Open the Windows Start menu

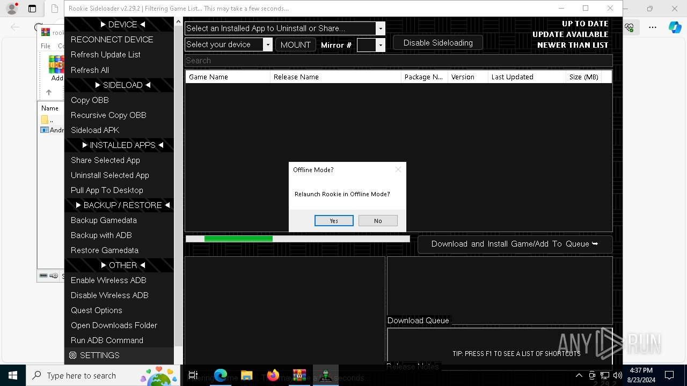(13, 375)
